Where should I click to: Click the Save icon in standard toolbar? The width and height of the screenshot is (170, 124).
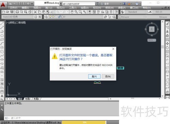tap(12, 12)
